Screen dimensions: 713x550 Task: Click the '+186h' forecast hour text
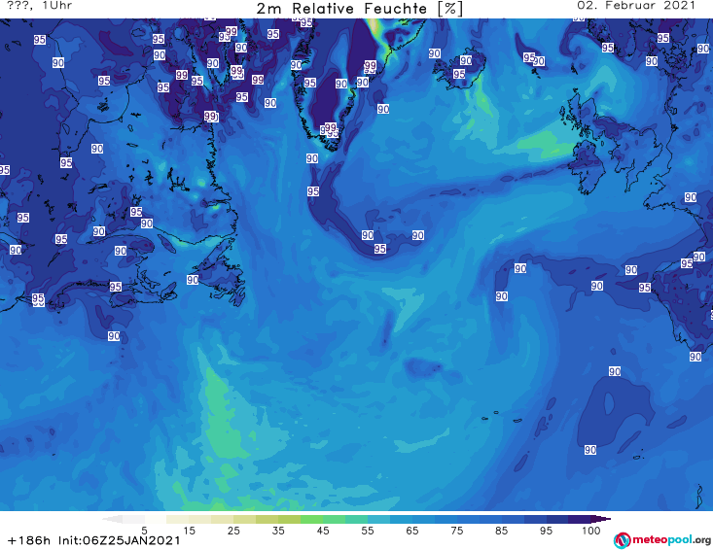29,540
